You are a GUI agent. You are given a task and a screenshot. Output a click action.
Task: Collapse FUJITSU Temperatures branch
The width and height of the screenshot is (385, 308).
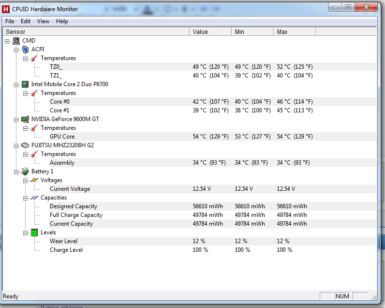click(x=25, y=155)
